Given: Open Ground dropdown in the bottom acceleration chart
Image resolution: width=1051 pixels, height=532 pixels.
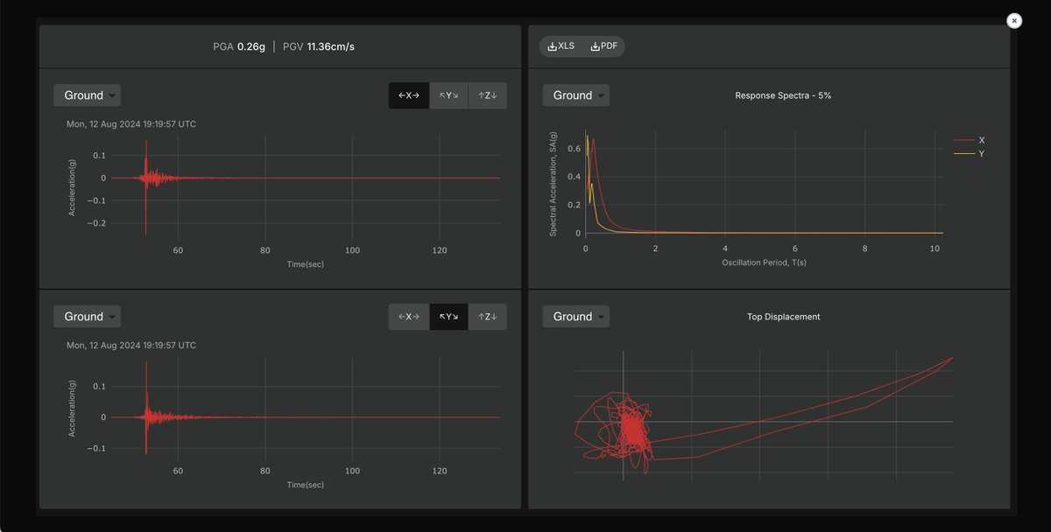Looking at the screenshot, I should coord(87,317).
